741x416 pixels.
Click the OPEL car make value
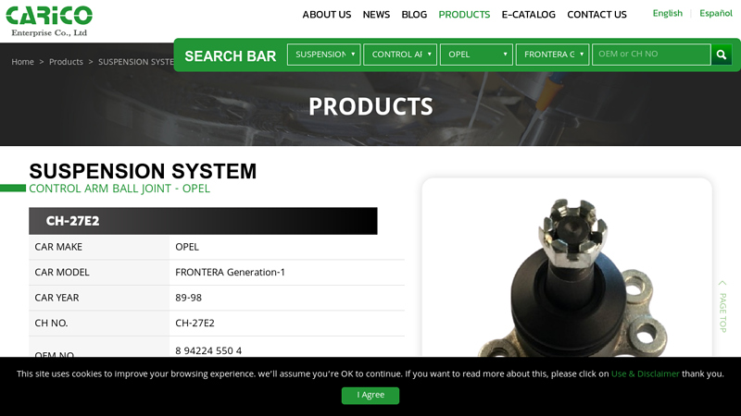187,247
